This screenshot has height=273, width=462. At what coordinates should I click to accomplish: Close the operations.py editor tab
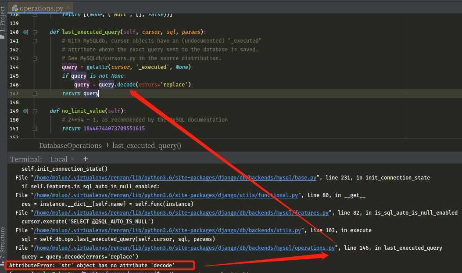pyautogui.click(x=68, y=8)
